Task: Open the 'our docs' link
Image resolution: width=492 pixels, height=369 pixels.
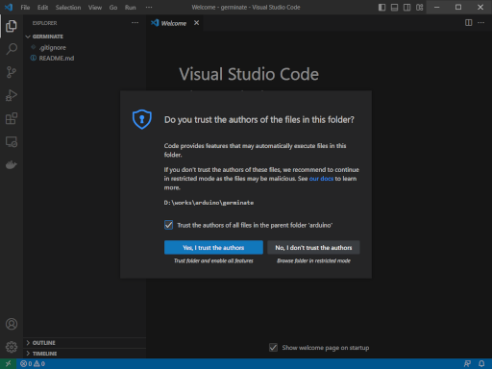Action: pyautogui.click(x=321, y=179)
